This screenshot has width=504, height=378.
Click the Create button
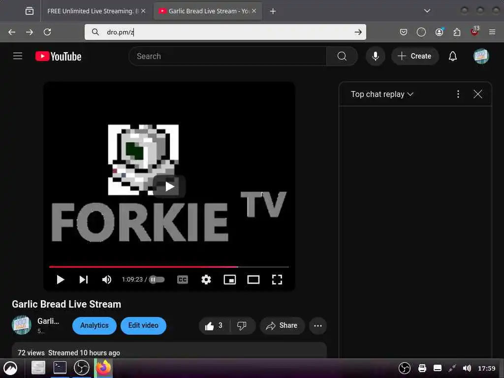414,56
